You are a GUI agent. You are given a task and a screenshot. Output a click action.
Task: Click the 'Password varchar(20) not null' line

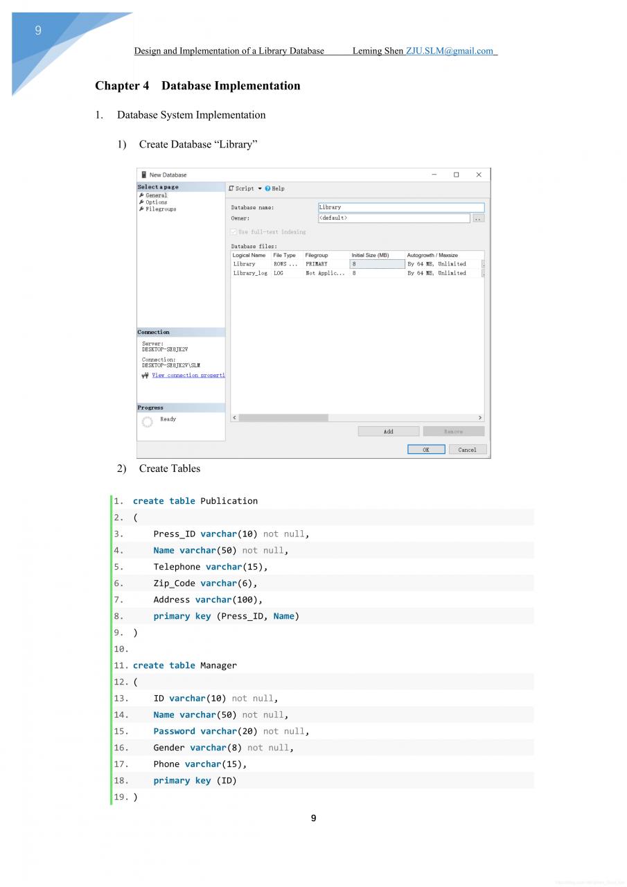pyautogui.click(x=231, y=731)
